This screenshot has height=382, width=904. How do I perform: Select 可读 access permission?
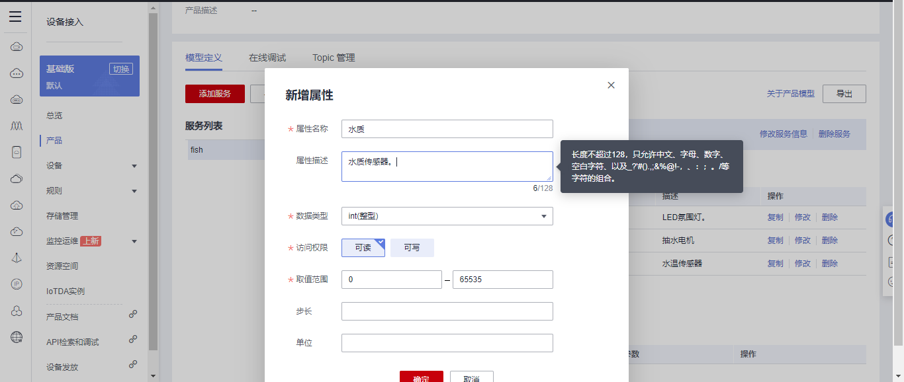coord(363,248)
